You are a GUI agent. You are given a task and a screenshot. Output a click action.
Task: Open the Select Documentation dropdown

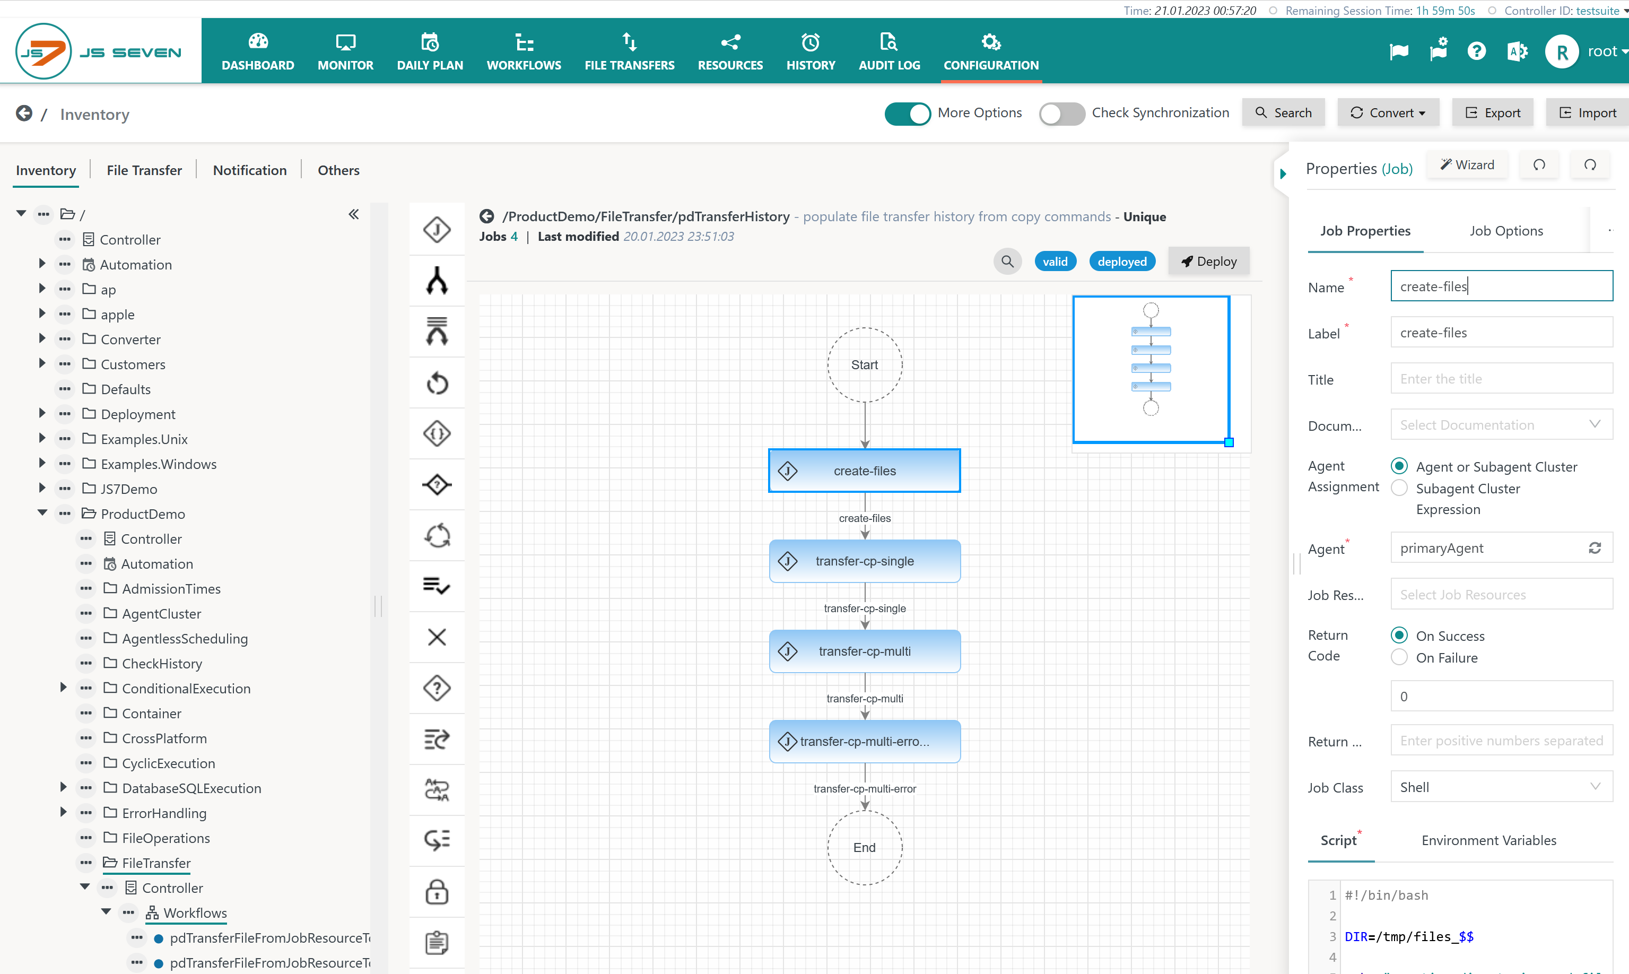(1501, 424)
